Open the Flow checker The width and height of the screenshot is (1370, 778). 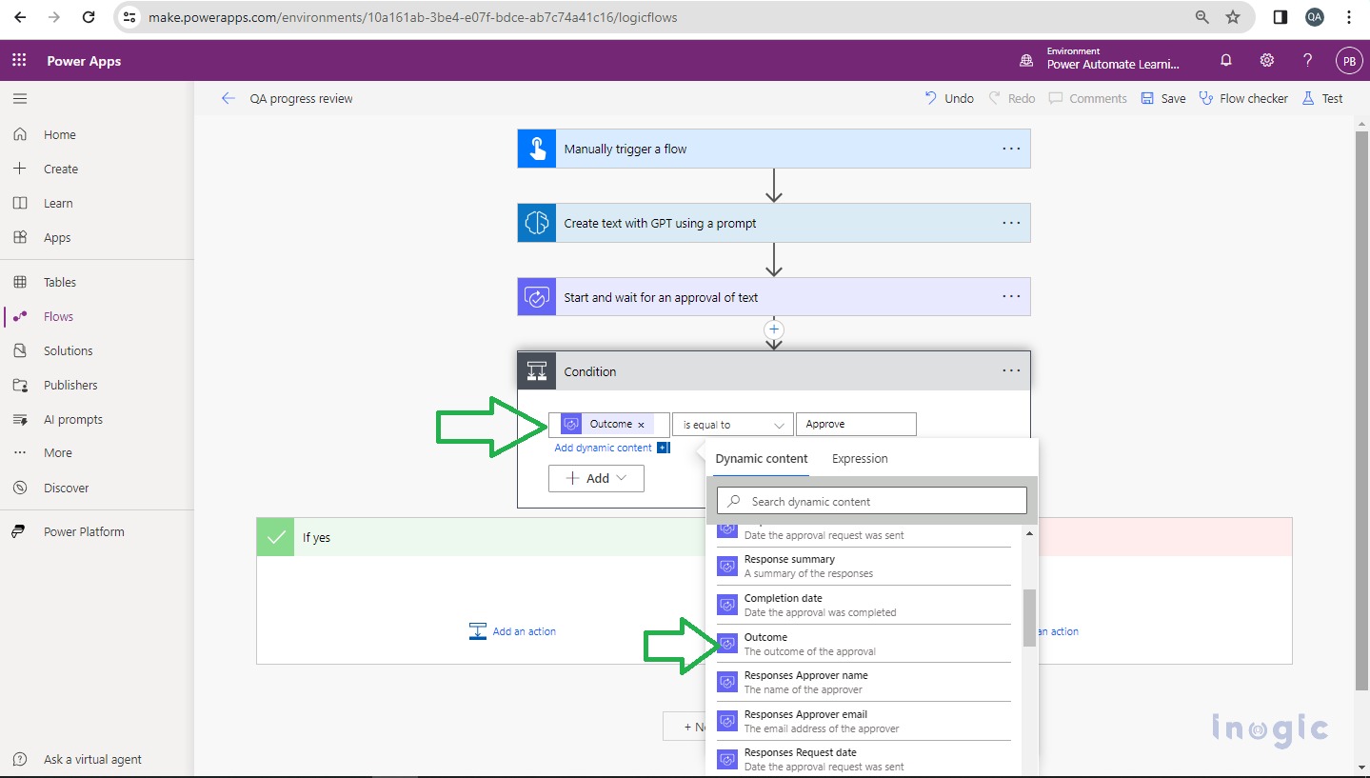point(1243,98)
